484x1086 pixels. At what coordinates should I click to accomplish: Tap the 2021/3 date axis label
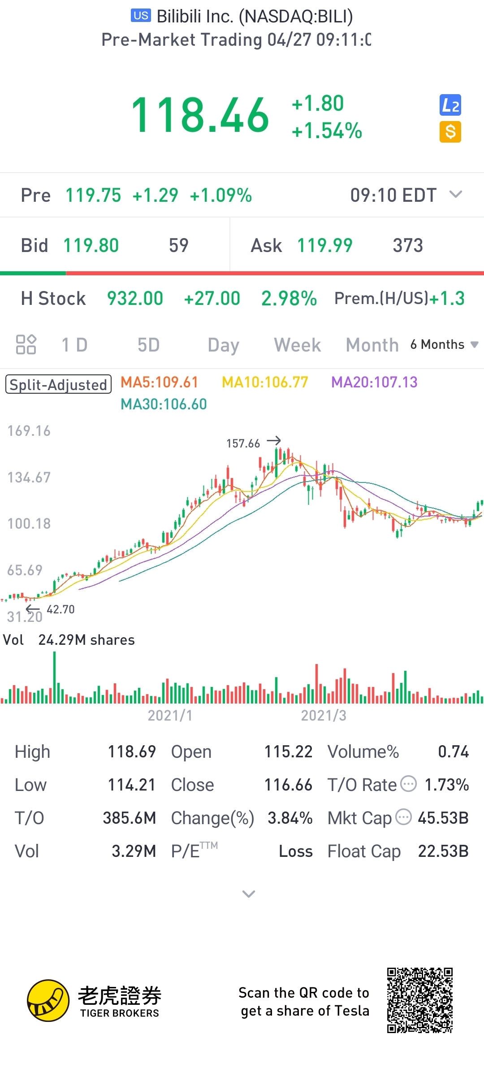pos(324,715)
